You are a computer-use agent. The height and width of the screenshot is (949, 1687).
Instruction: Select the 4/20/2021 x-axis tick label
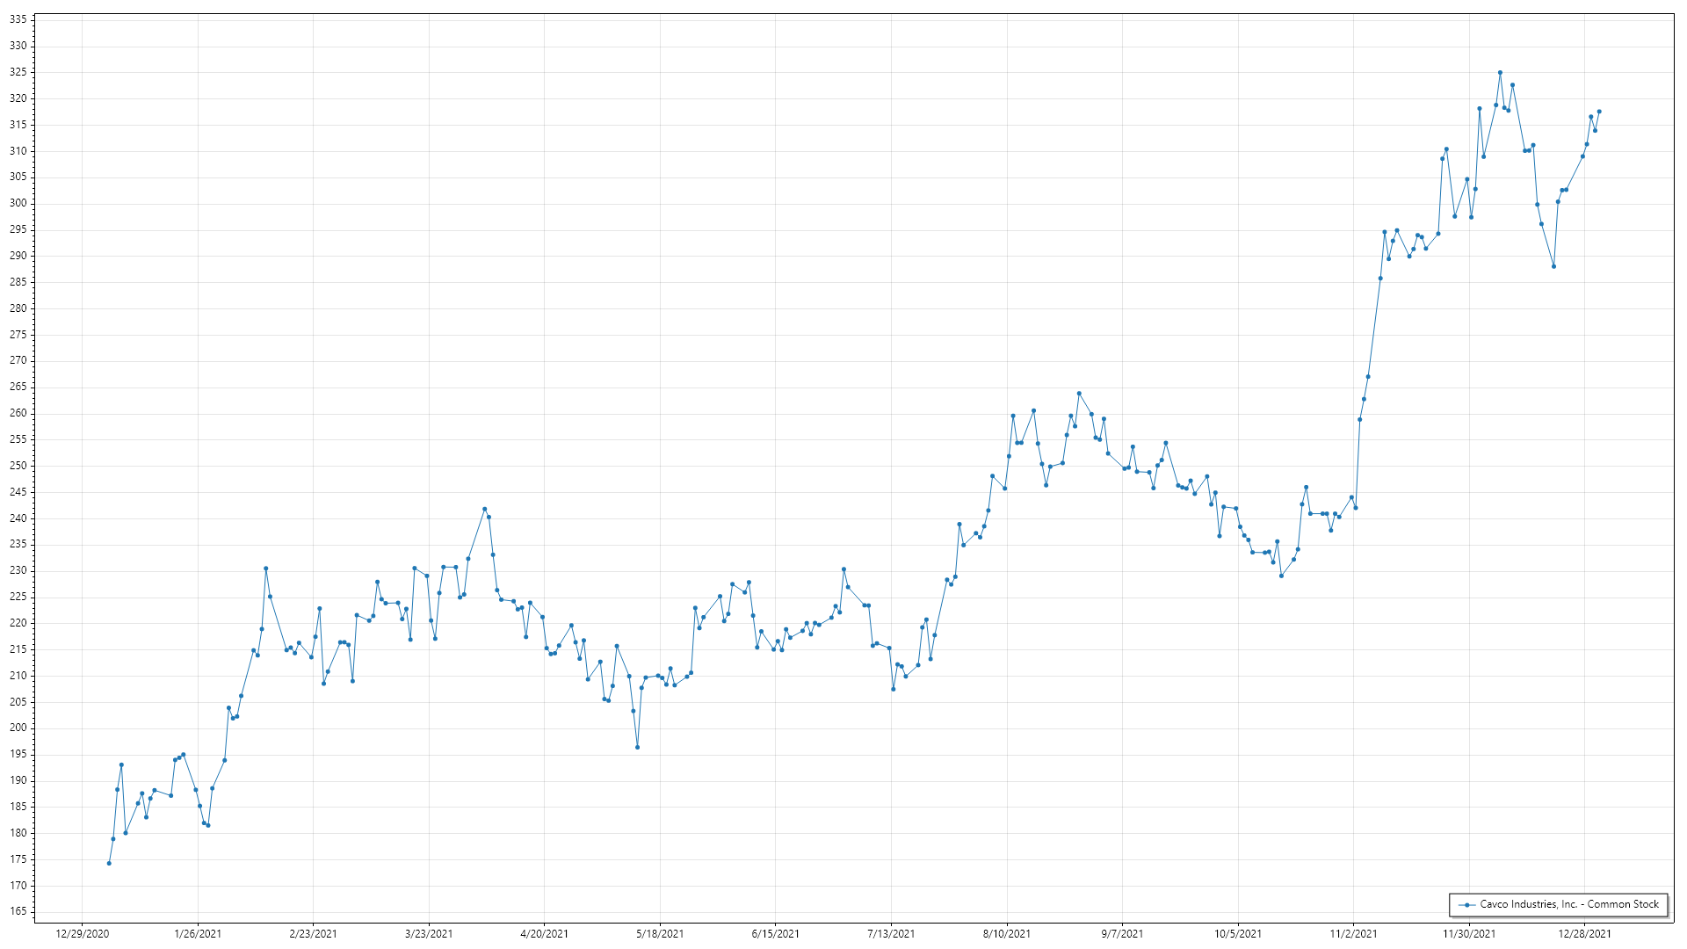click(x=544, y=933)
